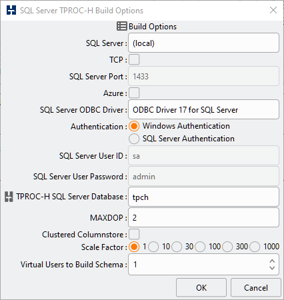Click the MAXDOP field
Screen dimensions: 284x300
tap(203, 217)
